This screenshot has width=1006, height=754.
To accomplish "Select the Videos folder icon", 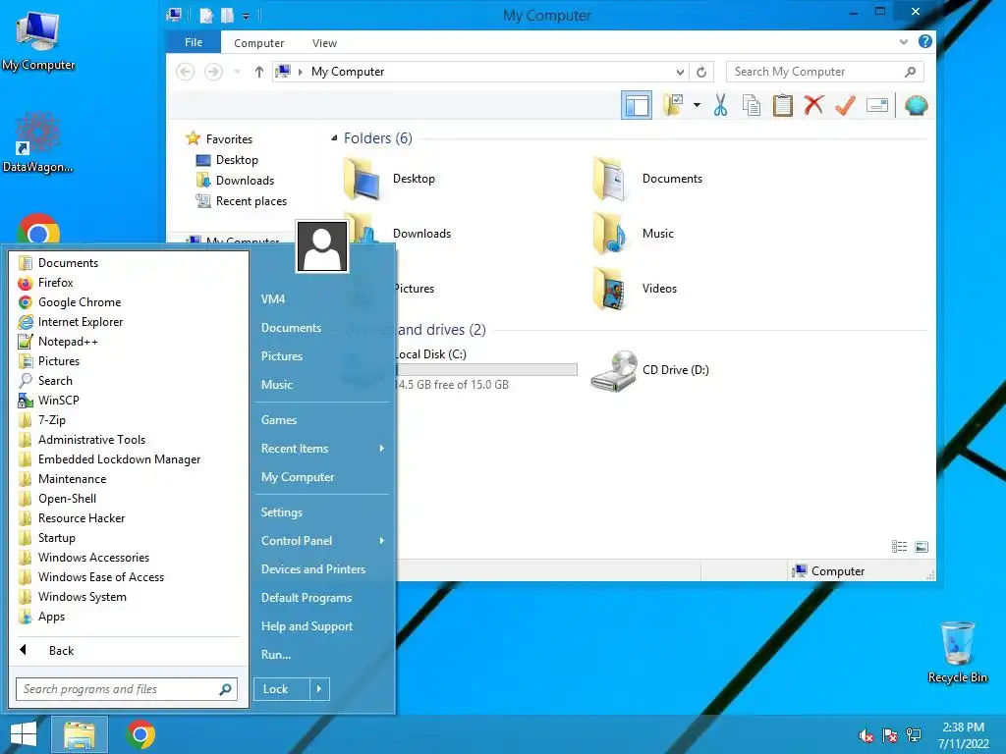I will (609, 290).
